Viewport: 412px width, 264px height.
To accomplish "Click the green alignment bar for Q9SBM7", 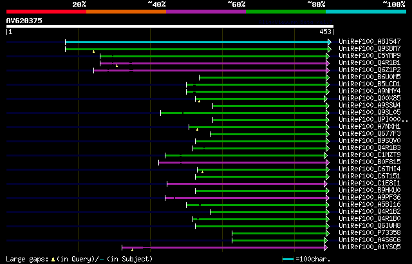I will [198, 49].
